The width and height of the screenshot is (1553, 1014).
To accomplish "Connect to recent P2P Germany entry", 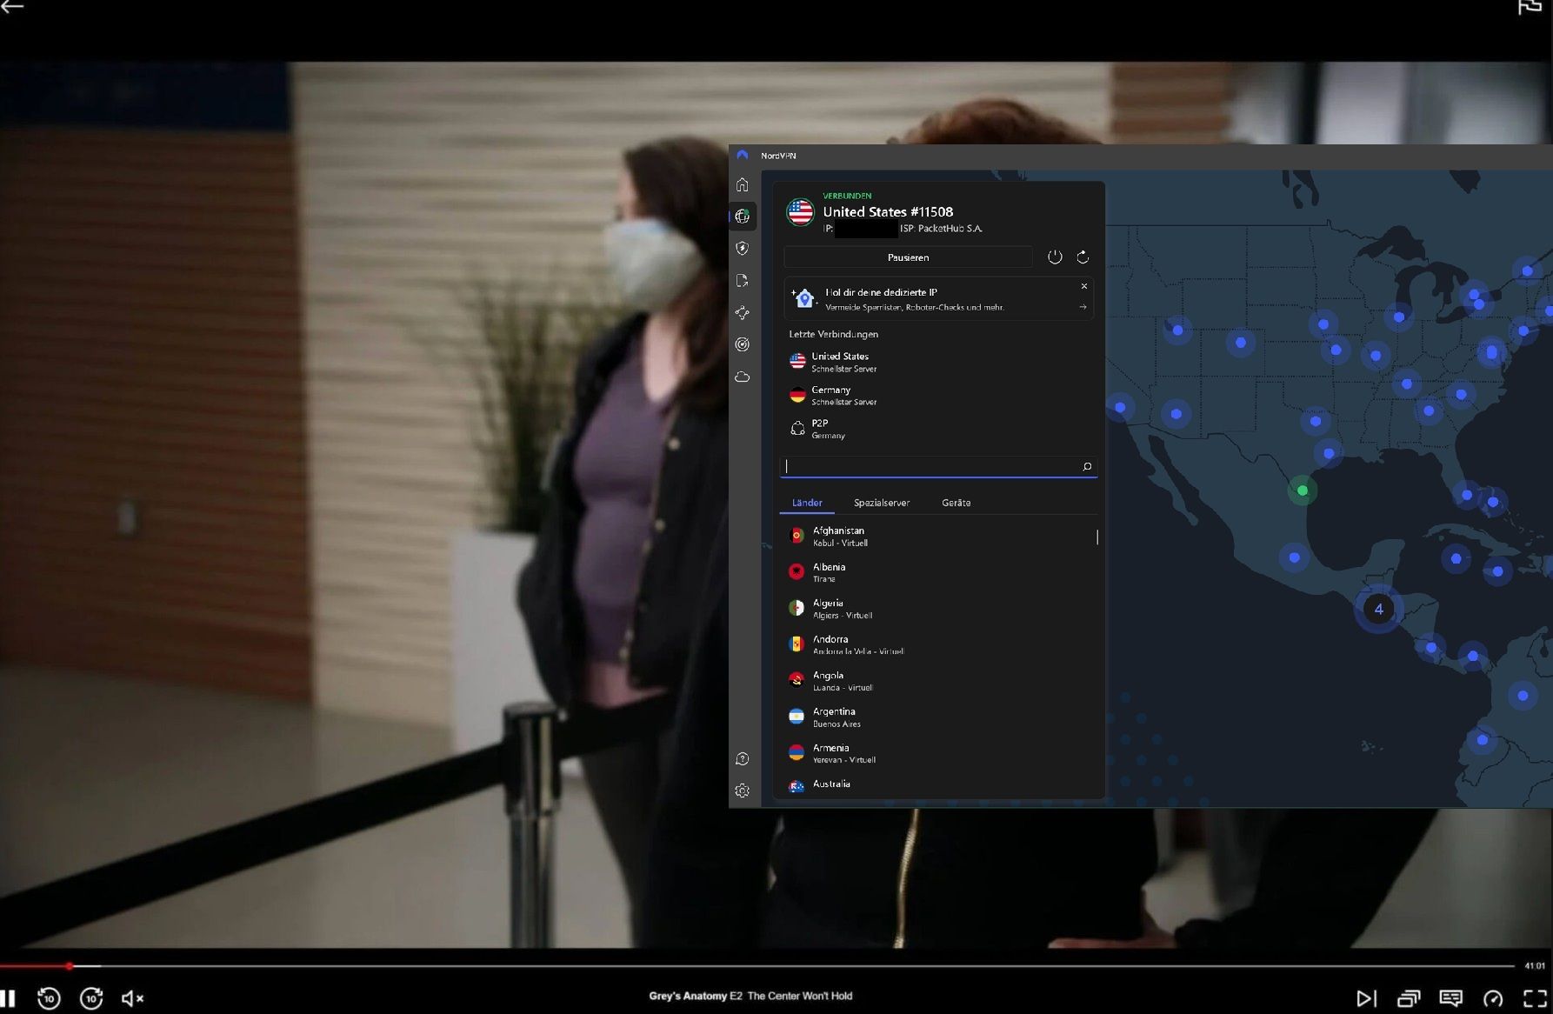I will (x=937, y=429).
